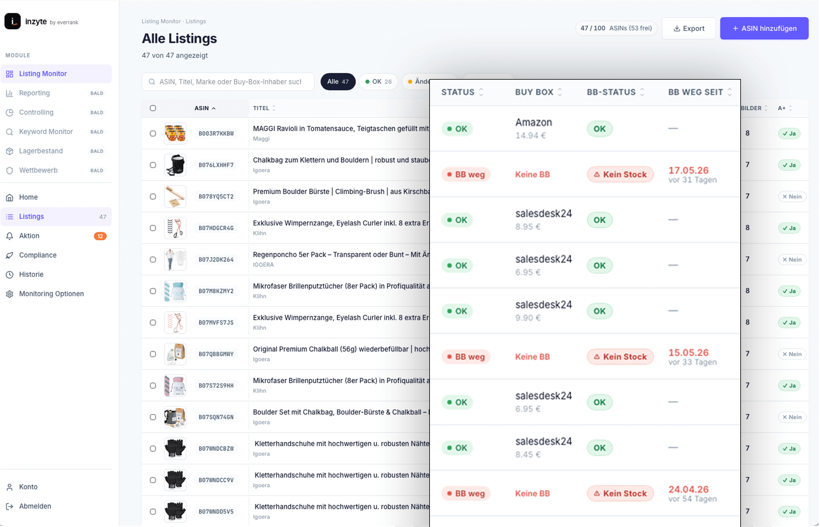The height and width of the screenshot is (527, 820).
Task: Click the ASIN code B07S72S9HH
Action: click(x=216, y=386)
